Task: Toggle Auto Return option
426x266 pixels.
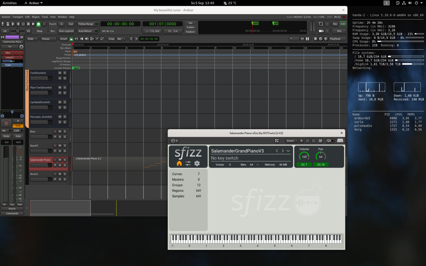Action: point(88,31)
